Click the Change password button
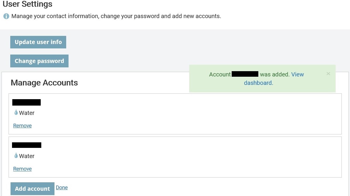Viewport: 350px width, 196px height. 39,61
